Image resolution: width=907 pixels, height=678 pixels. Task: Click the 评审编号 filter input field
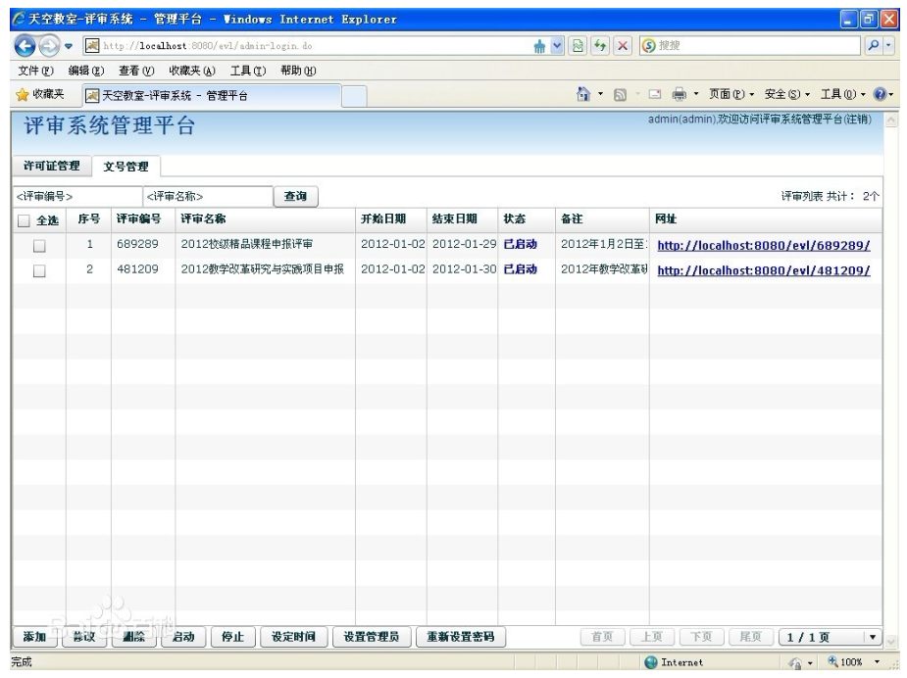(74, 196)
